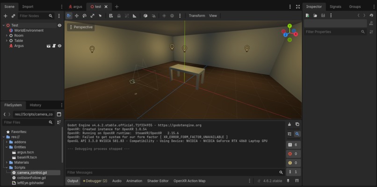377x187 pixels.
Task: Toggle editor messages filter showing 1
Action: click(293, 172)
